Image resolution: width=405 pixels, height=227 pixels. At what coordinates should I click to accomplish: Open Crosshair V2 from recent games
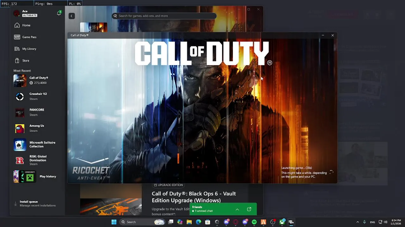pyautogui.click(x=37, y=96)
